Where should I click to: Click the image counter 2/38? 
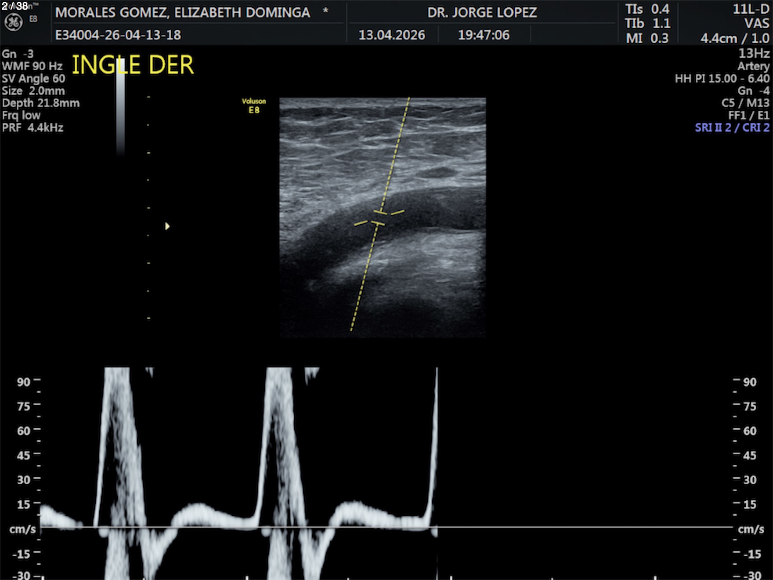[x=14, y=6]
